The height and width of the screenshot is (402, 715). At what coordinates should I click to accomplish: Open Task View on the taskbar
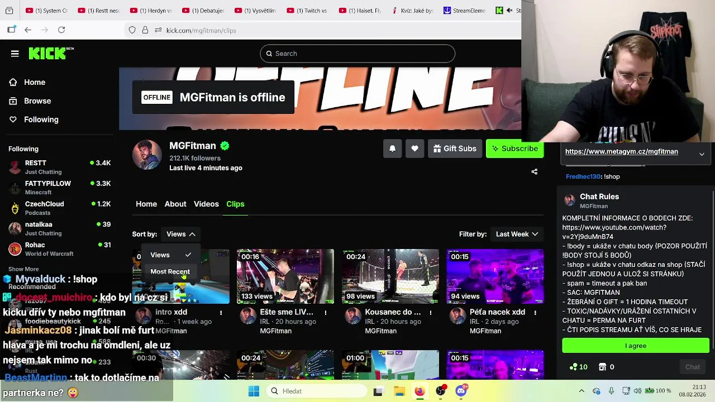pyautogui.click(x=378, y=391)
